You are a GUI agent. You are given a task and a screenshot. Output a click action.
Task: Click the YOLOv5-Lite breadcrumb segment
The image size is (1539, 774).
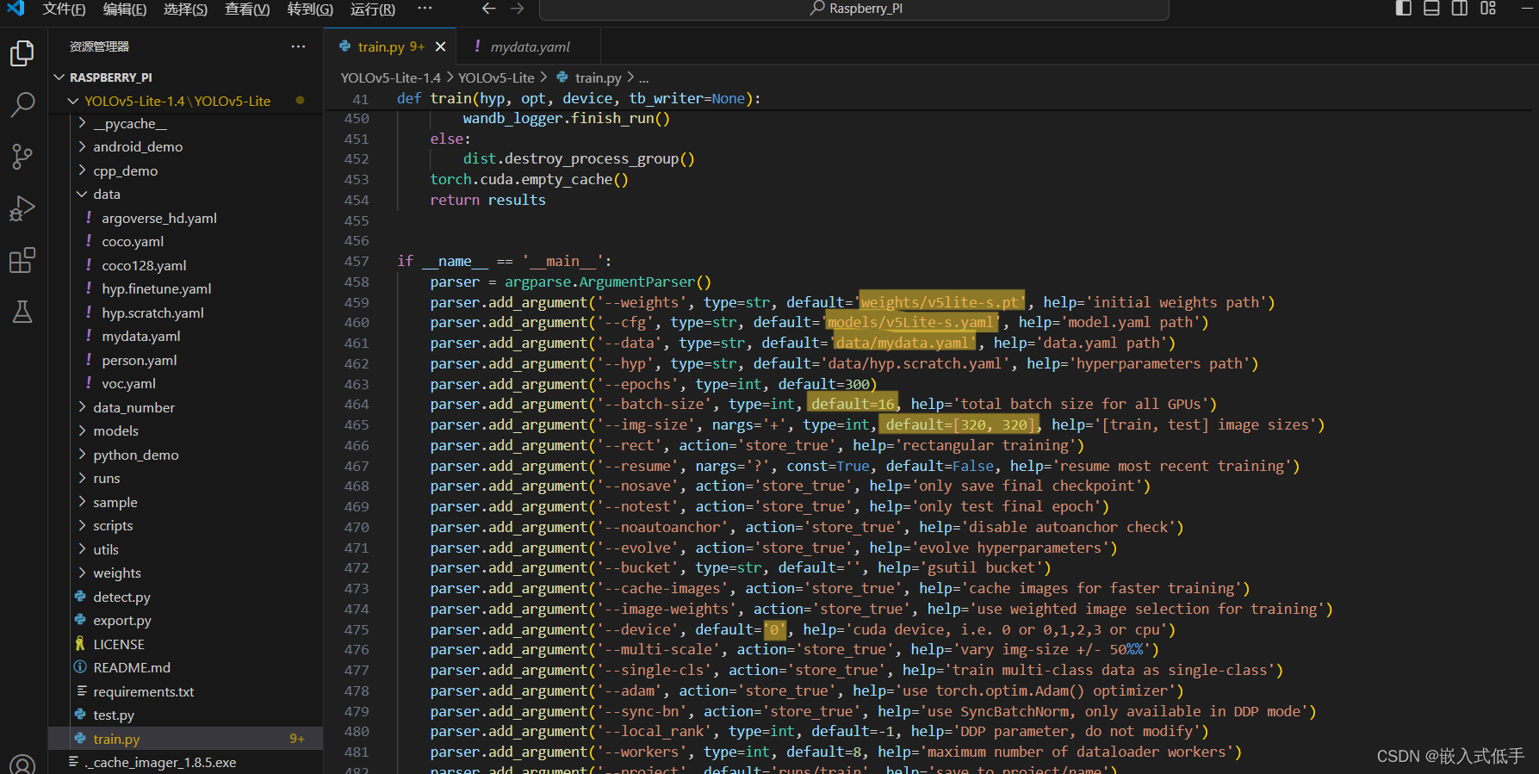click(496, 77)
